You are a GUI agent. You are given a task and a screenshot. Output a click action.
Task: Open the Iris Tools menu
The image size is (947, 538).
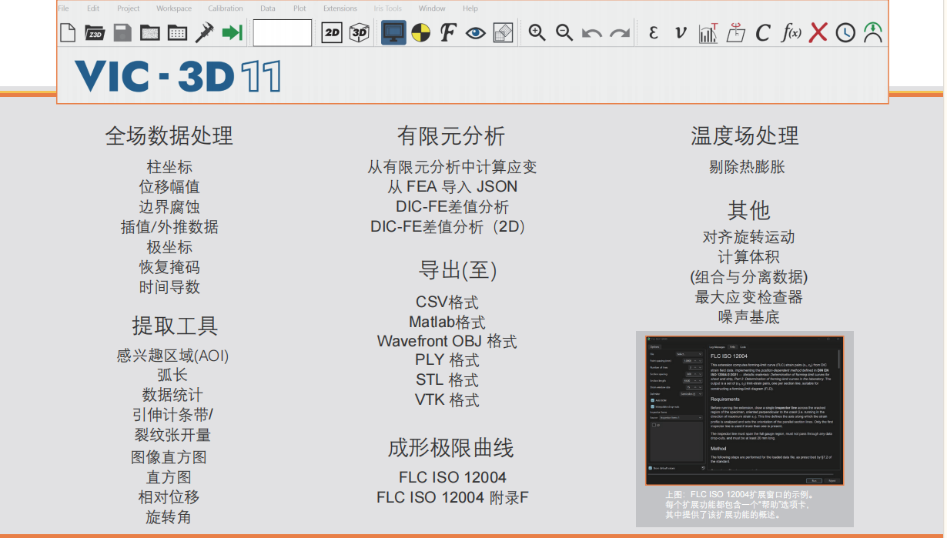[x=388, y=8]
